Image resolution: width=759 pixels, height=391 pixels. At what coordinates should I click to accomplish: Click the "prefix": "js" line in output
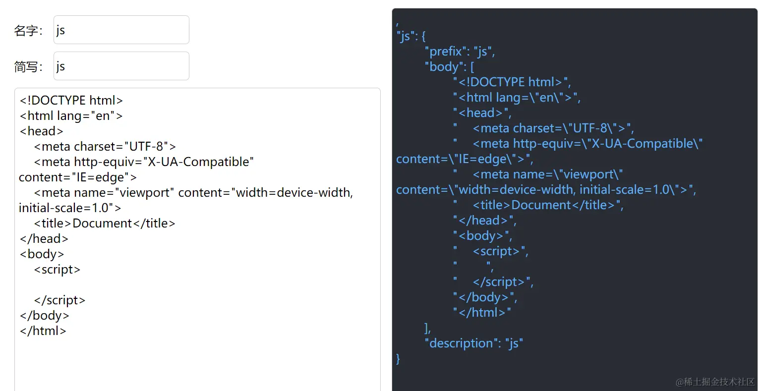pos(460,52)
